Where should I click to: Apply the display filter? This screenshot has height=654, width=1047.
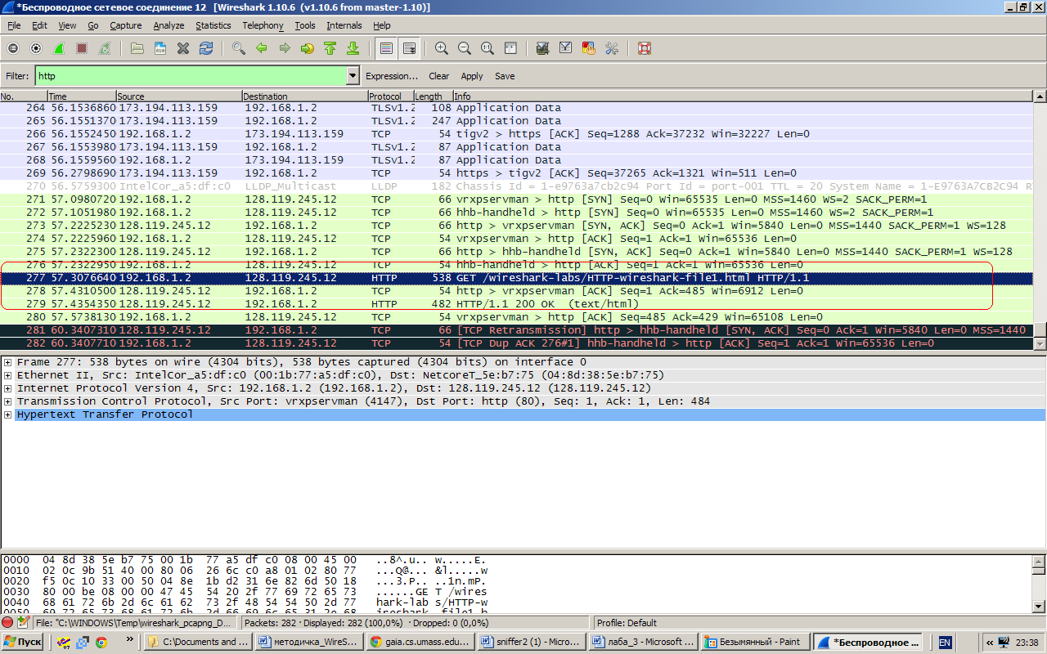pyautogui.click(x=472, y=76)
